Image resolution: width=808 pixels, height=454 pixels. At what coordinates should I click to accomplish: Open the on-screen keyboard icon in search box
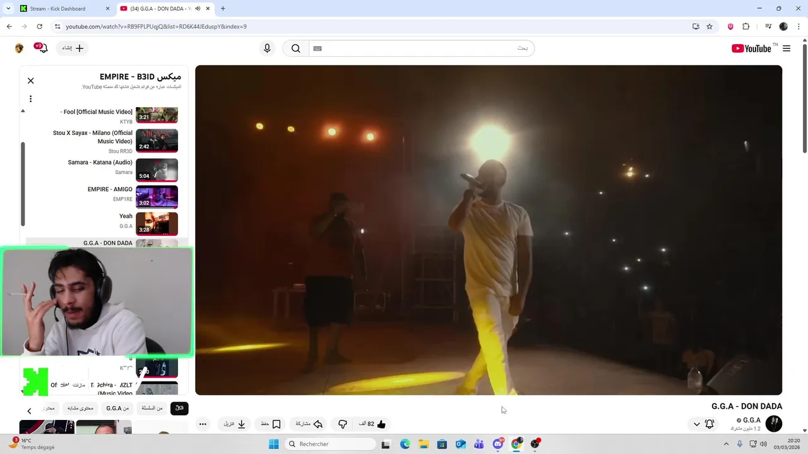click(x=318, y=49)
